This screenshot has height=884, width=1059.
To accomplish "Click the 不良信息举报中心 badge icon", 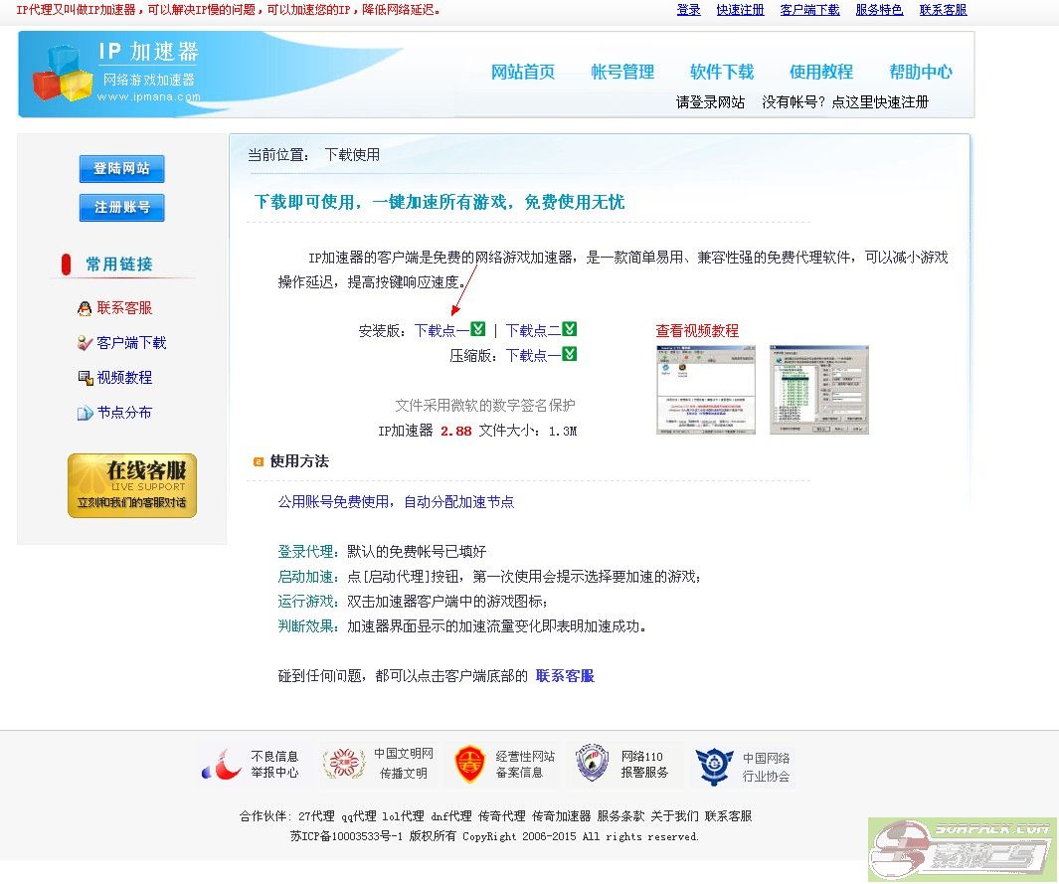I will click(222, 765).
